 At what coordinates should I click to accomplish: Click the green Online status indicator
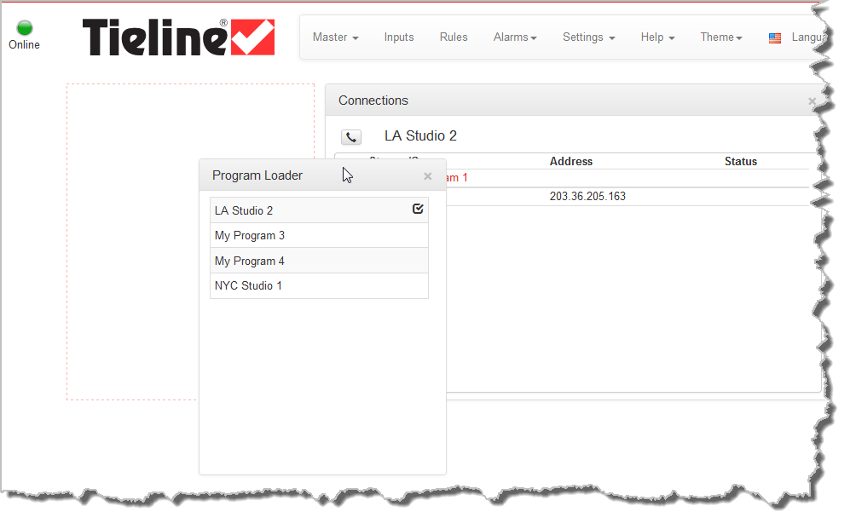click(x=24, y=28)
